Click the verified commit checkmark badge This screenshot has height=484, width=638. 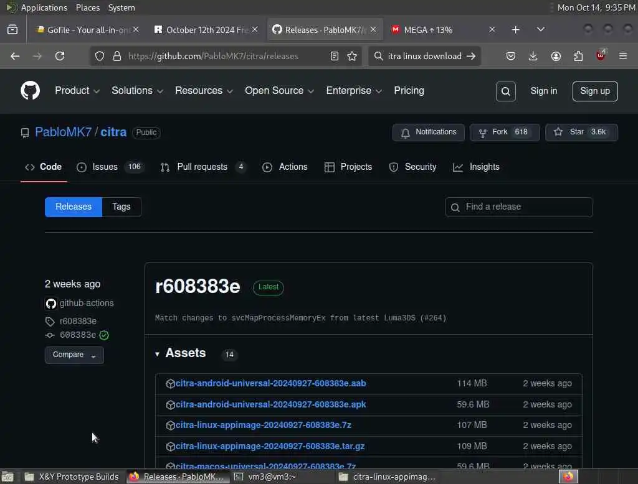point(104,335)
